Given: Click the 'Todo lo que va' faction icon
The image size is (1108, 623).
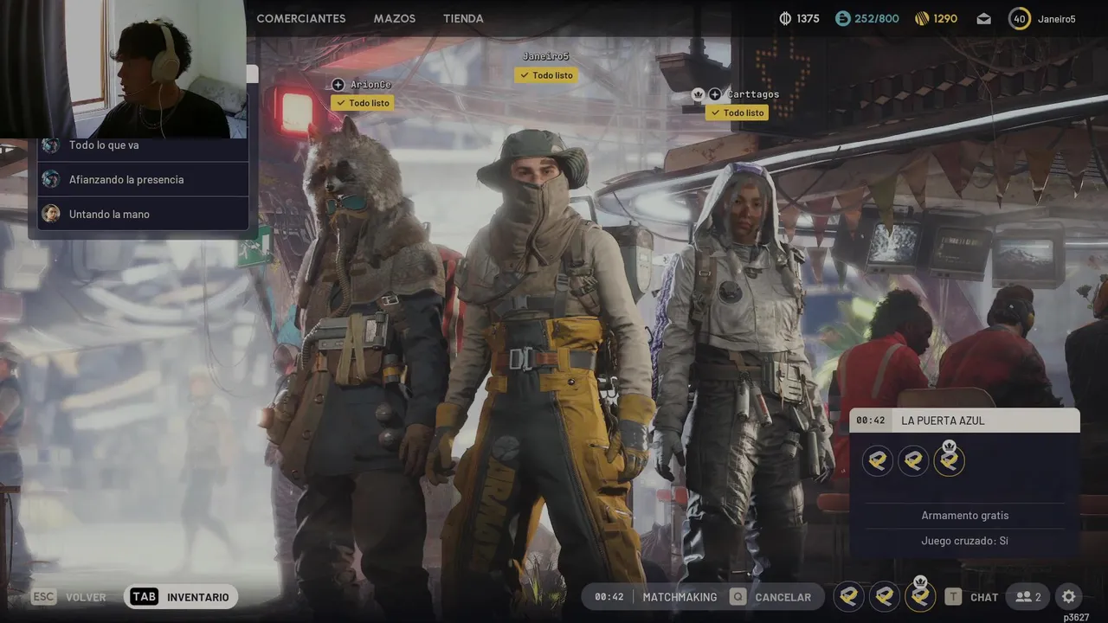Looking at the screenshot, I should [x=51, y=145].
